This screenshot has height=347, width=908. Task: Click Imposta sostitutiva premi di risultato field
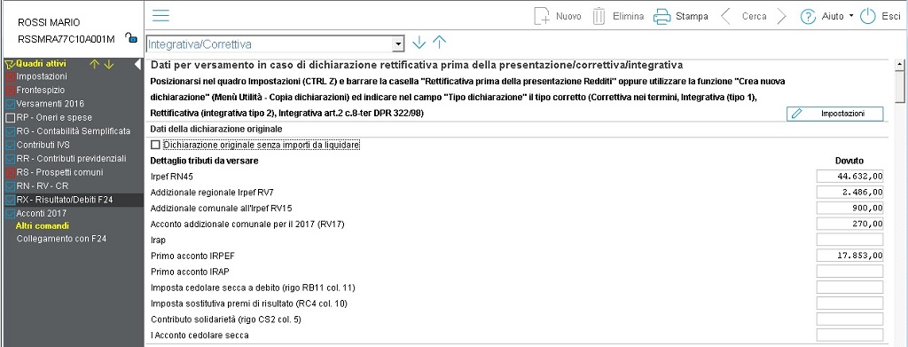click(x=849, y=303)
